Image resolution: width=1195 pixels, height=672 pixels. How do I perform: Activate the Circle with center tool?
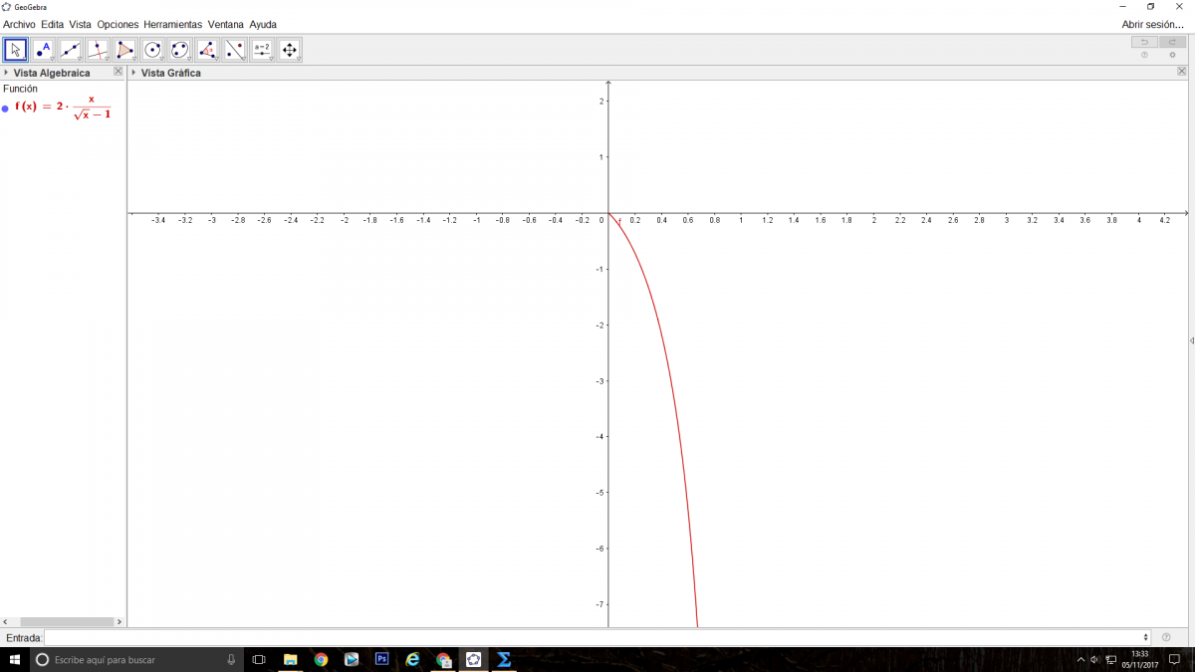pyautogui.click(x=152, y=50)
